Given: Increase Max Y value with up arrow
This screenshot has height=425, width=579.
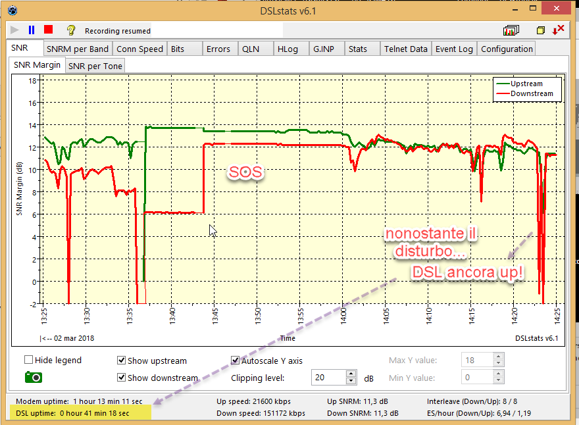Looking at the screenshot, I should tap(499, 357).
